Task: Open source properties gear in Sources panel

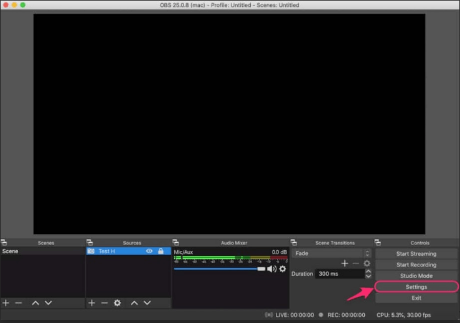Action: pos(118,302)
